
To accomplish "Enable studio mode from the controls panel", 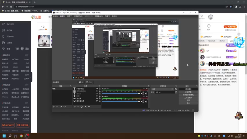I will (188, 98).
